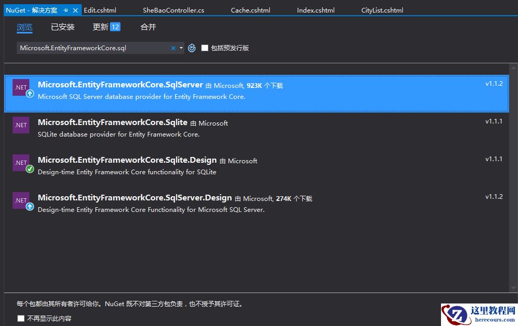Switch to the Index.cshtml tab
Viewport: 518px width, 326px height.
click(x=315, y=9)
